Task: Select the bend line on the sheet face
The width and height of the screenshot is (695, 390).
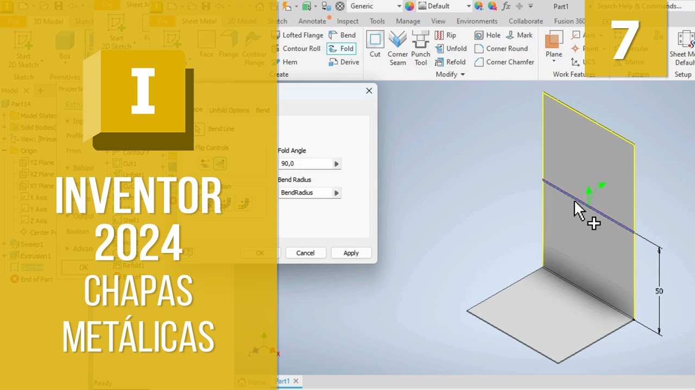Action: (588, 205)
